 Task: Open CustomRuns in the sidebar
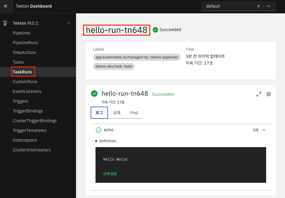pos(25,82)
